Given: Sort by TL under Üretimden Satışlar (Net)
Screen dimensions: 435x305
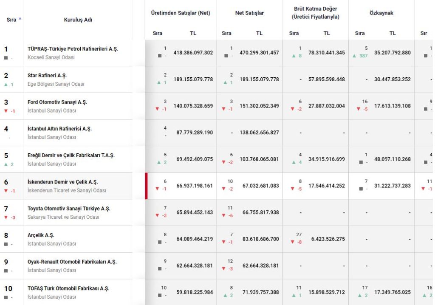Looking at the screenshot, I should click(x=193, y=33).
